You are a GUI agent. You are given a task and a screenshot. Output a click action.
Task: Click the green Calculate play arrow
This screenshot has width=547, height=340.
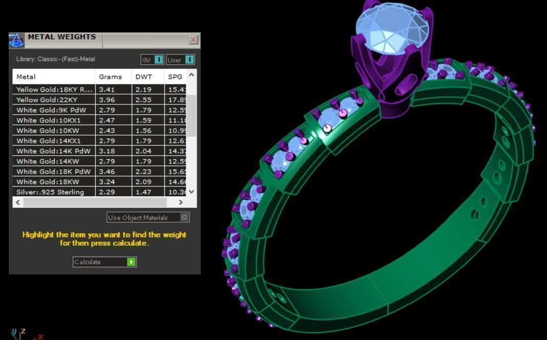[131, 262]
